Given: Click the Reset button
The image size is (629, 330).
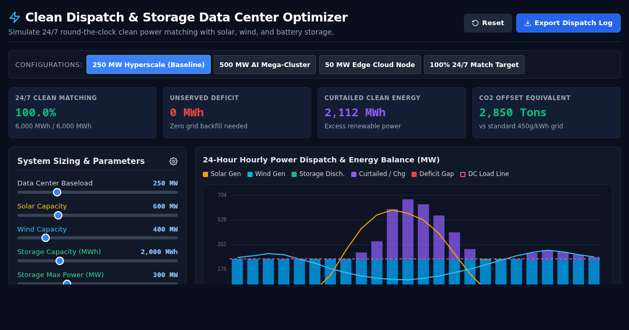Looking at the screenshot, I should tap(488, 23).
